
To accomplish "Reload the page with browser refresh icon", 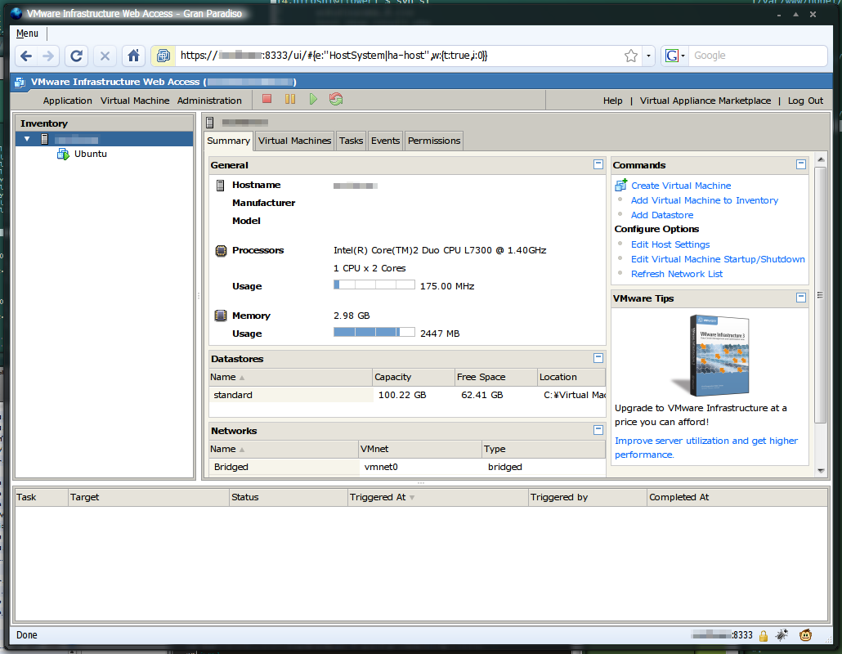I will tap(77, 56).
